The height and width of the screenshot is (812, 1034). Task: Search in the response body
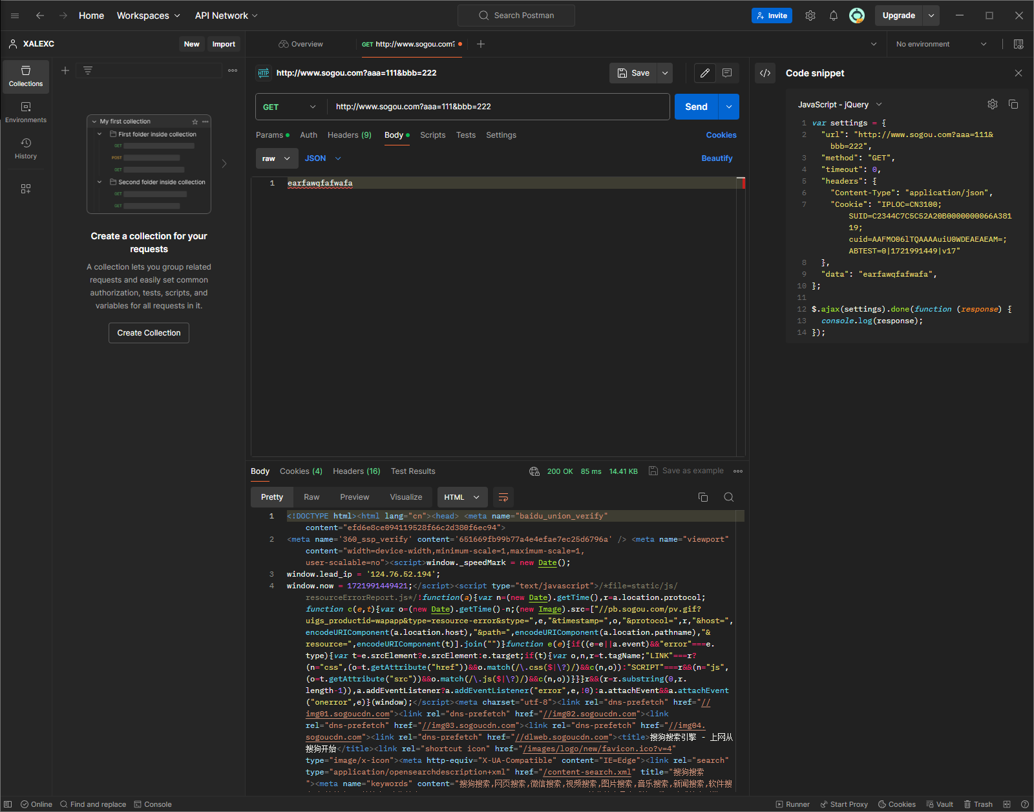(729, 497)
